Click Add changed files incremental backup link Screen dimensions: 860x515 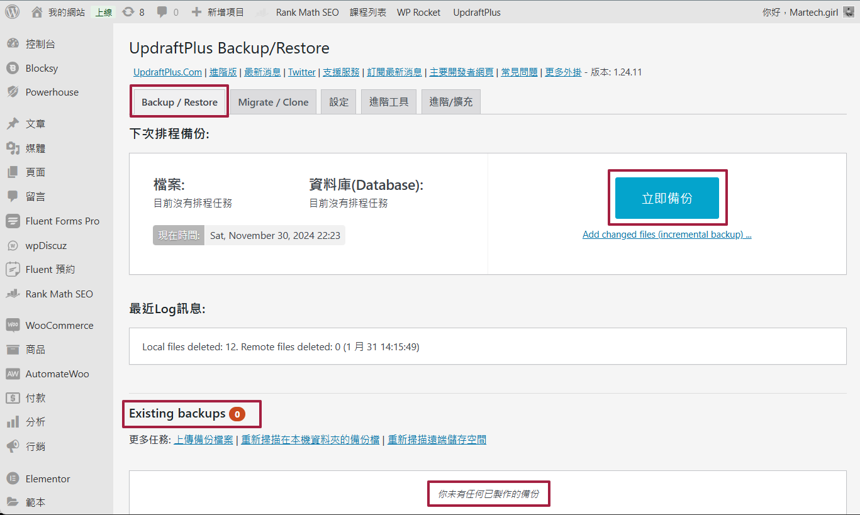[667, 235]
